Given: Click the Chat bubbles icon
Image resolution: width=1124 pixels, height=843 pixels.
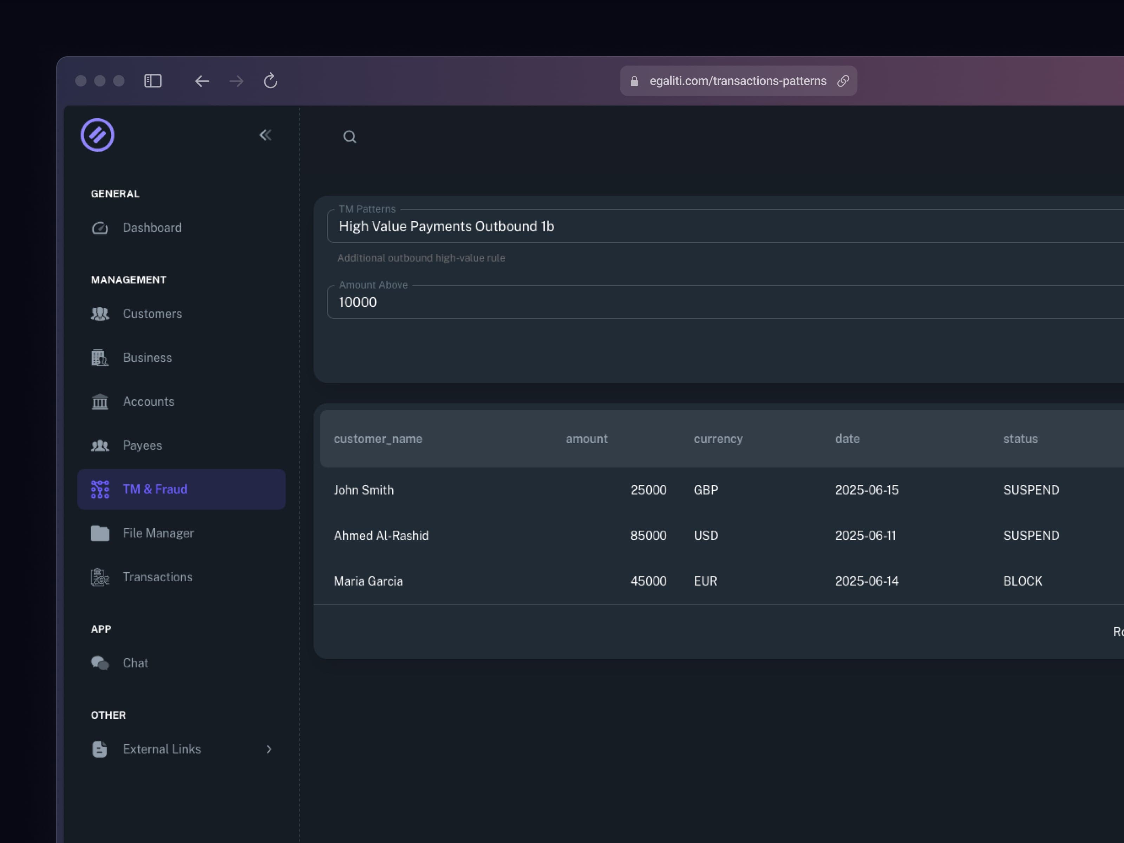Looking at the screenshot, I should pos(100,663).
